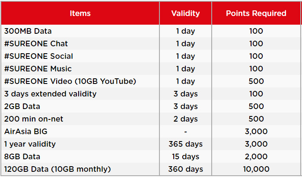Select #SUREONE Video (10GB YouTube) item

[x=70, y=81]
